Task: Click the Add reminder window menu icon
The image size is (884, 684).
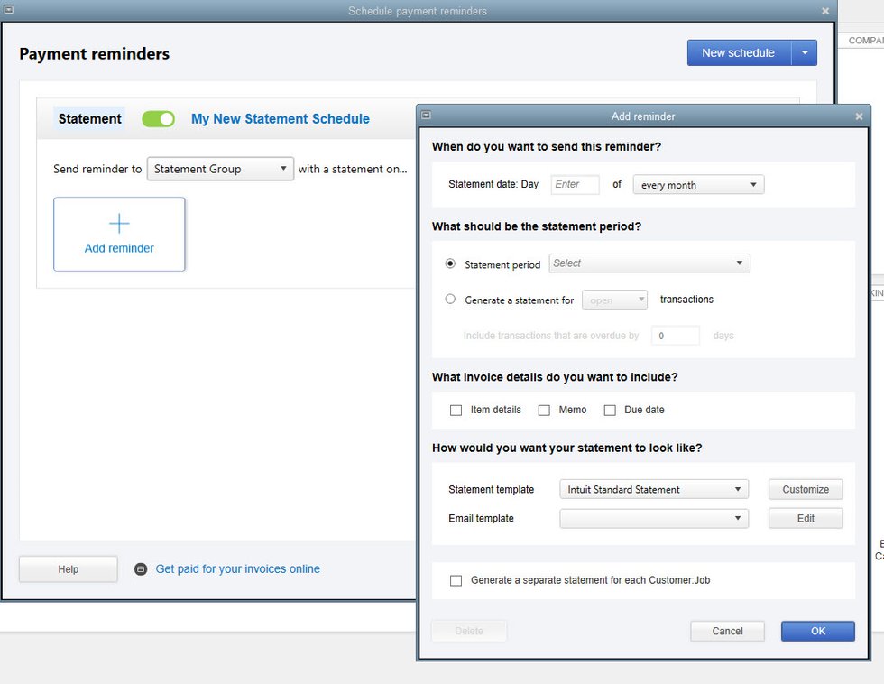Action: (x=426, y=116)
